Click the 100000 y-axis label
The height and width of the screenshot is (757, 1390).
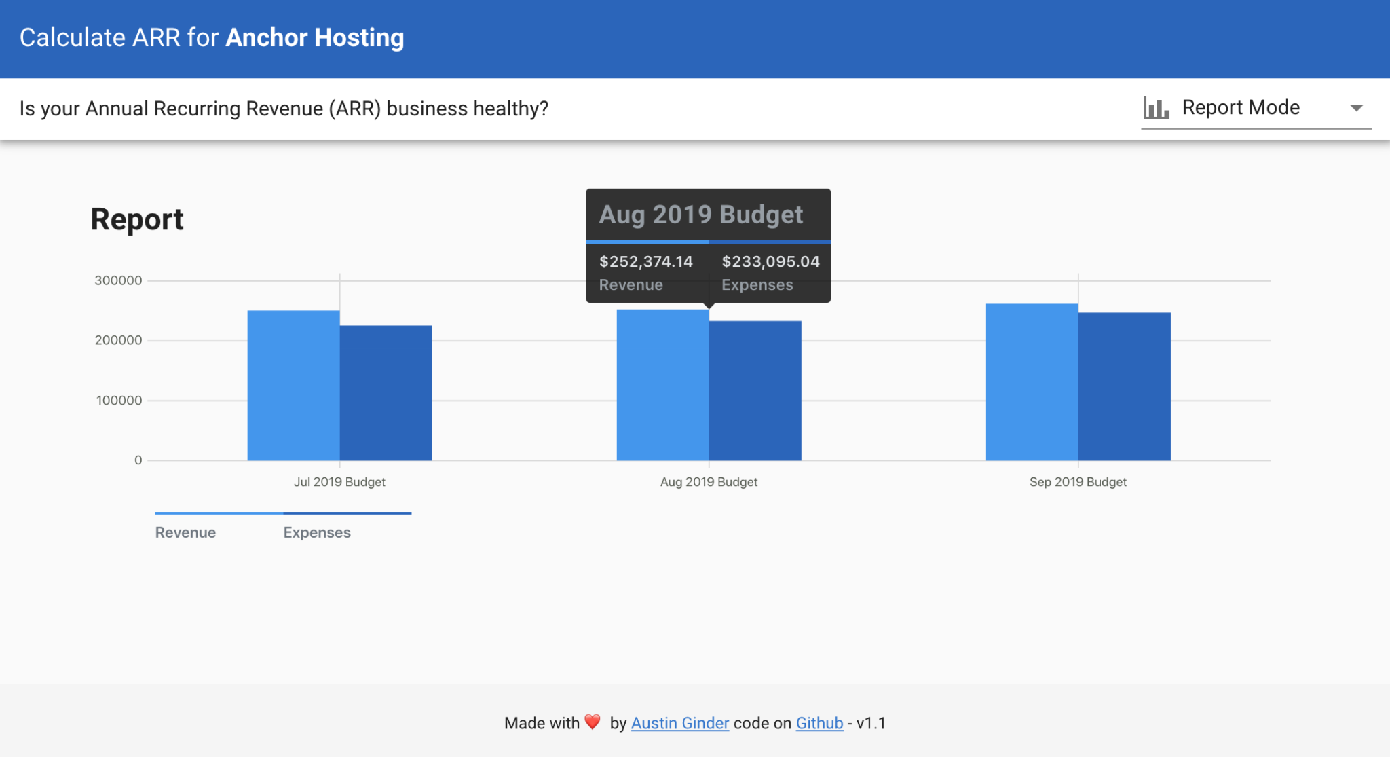119,401
